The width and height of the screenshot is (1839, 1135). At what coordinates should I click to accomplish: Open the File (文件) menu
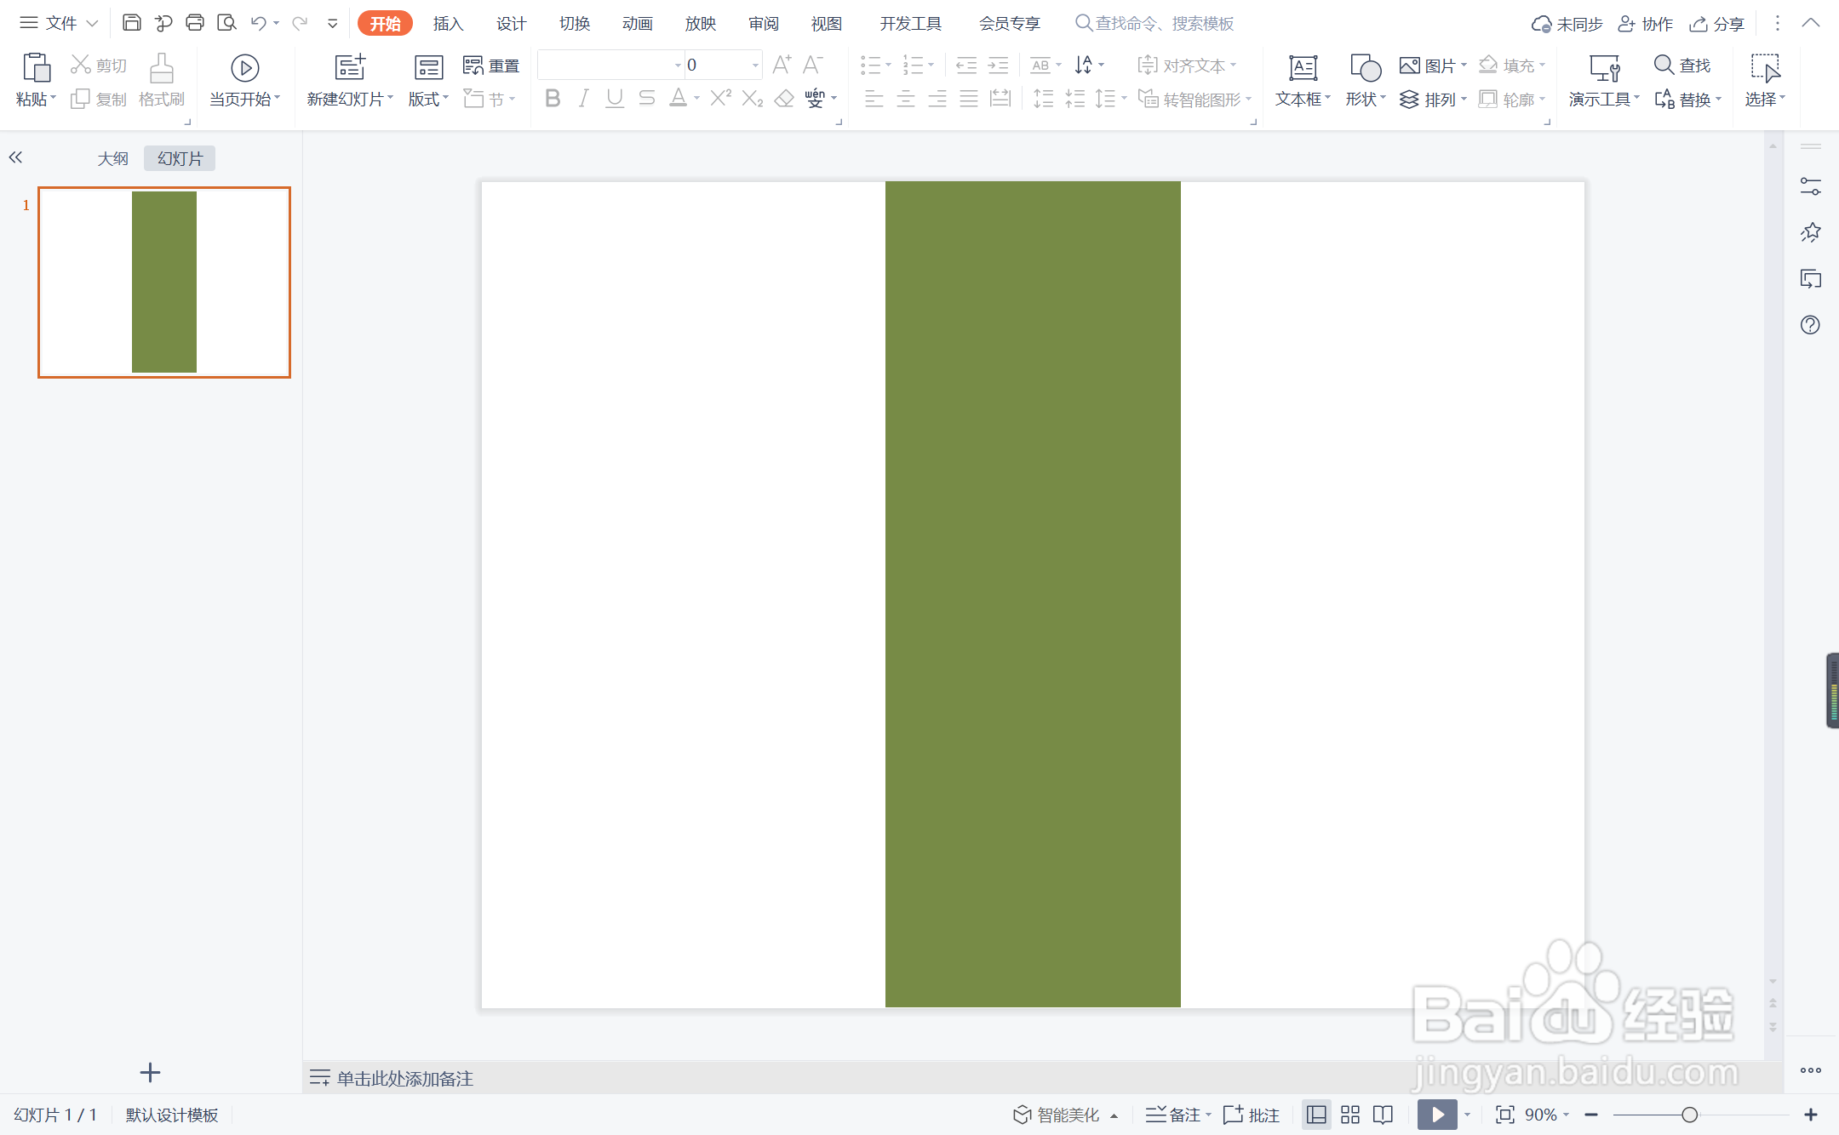pyautogui.click(x=59, y=23)
